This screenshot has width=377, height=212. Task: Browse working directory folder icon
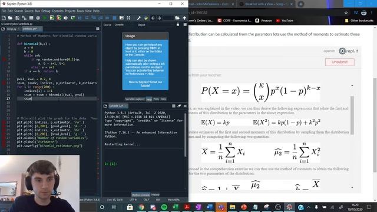coord(177,18)
